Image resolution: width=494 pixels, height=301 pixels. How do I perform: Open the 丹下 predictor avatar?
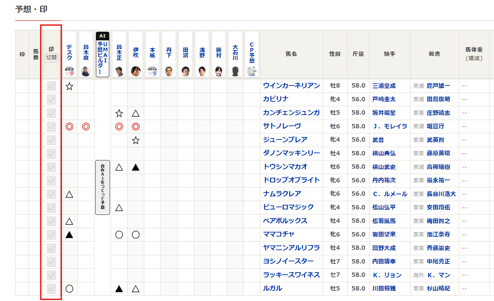pyautogui.click(x=169, y=71)
